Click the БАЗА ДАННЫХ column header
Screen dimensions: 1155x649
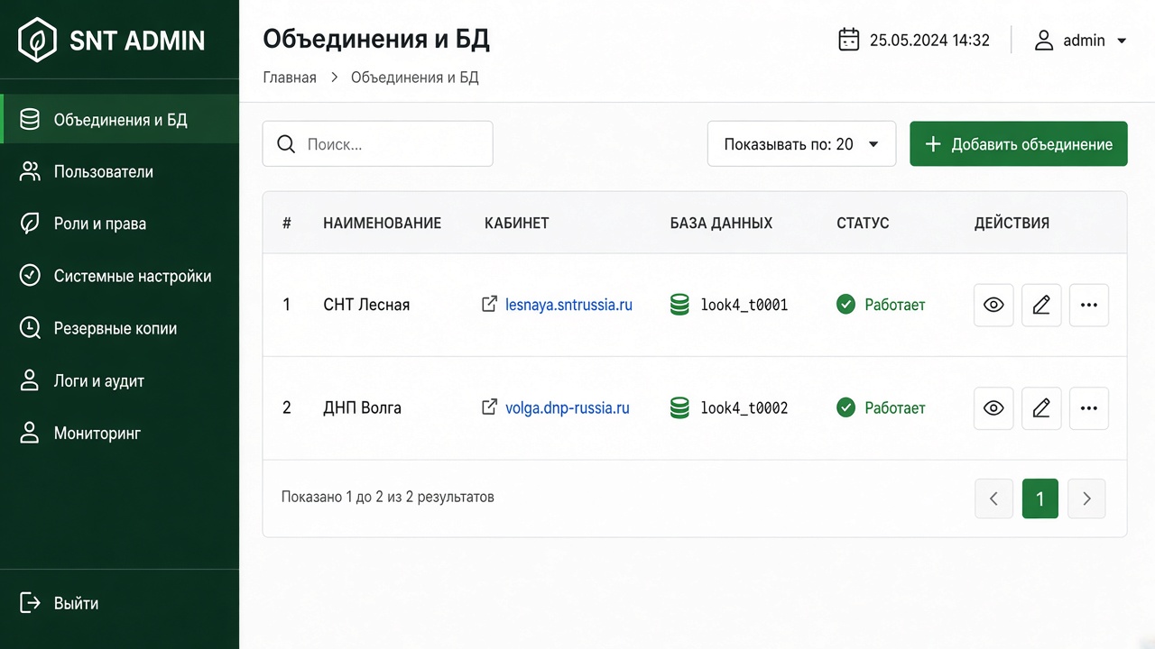(x=722, y=224)
